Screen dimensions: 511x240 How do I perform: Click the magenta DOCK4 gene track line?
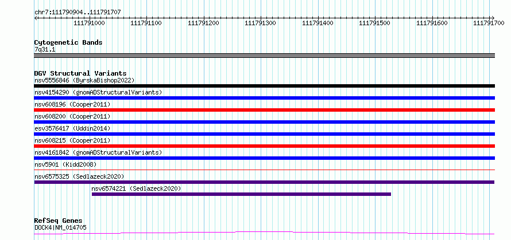coord(264,233)
